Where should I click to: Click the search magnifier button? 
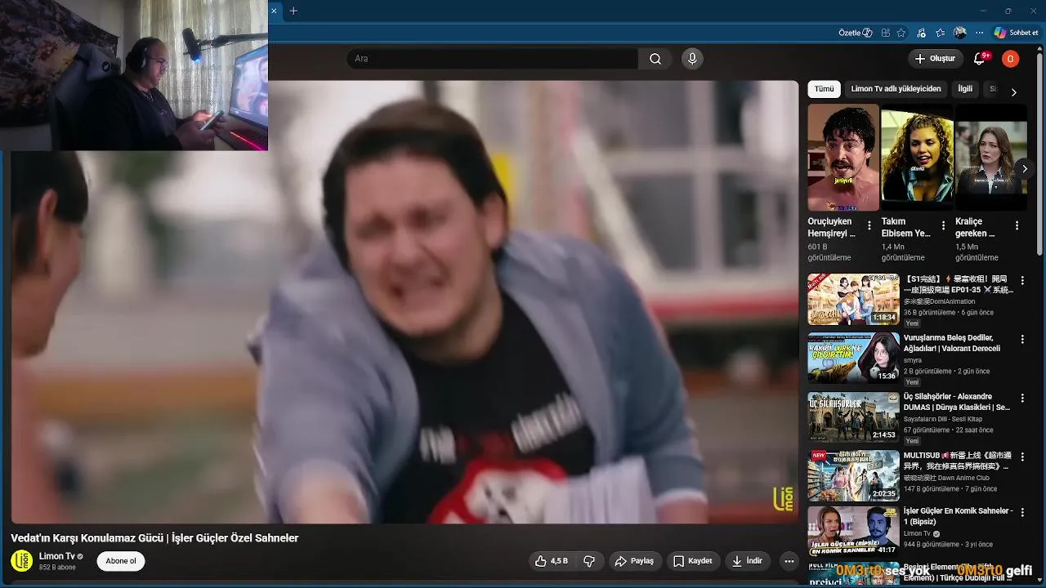point(655,59)
